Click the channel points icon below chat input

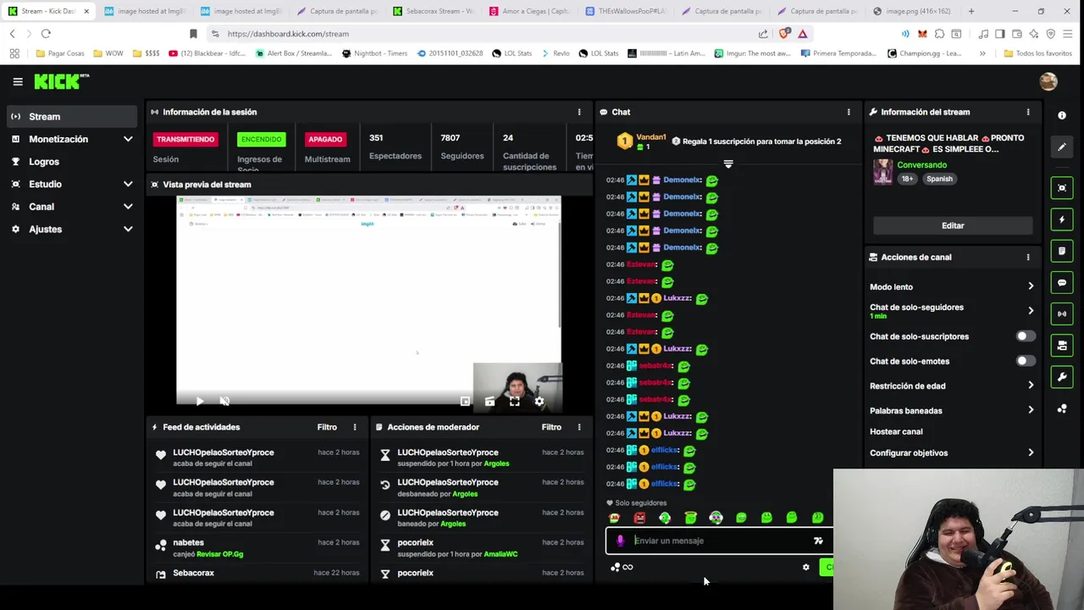pyautogui.click(x=616, y=568)
